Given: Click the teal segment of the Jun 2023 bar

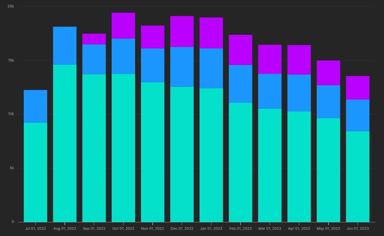Looking at the screenshot, I should click(358, 177).
